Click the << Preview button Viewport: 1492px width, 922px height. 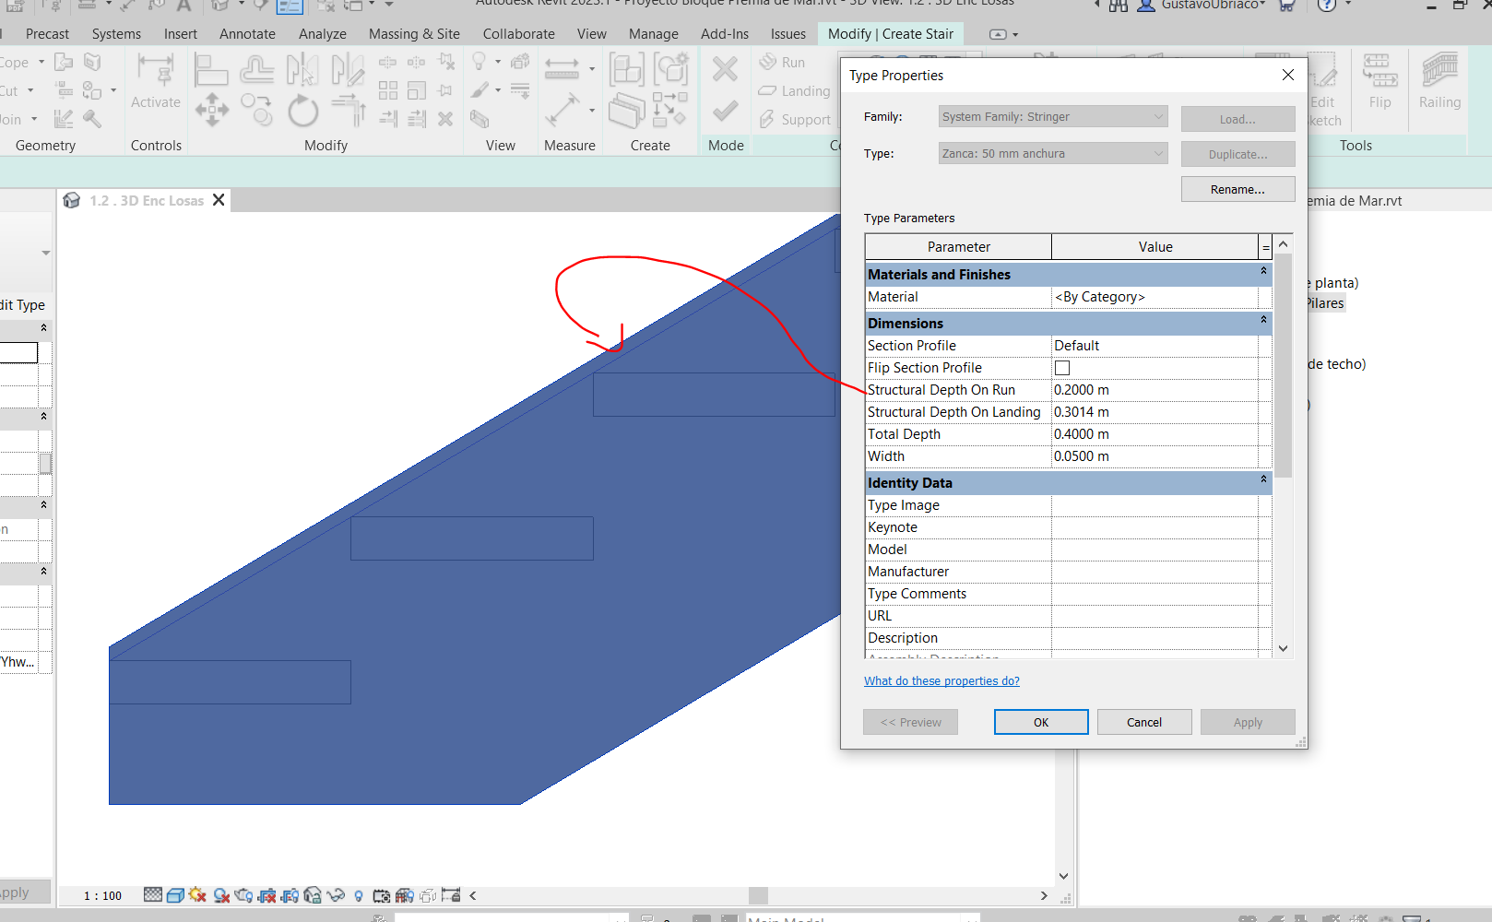pyautogui.click(x=910, y=722)
